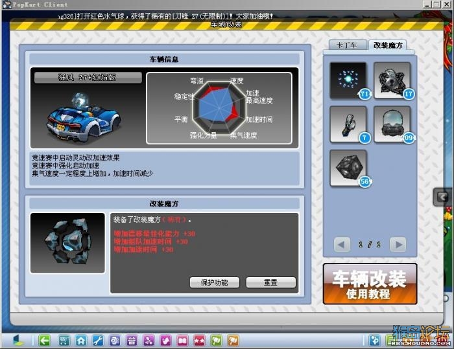Click the octagonal stats radar chart
The image size is (454, 349).
click(x=219, y=108)
